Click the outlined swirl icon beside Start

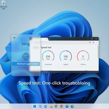click(40, 106)
